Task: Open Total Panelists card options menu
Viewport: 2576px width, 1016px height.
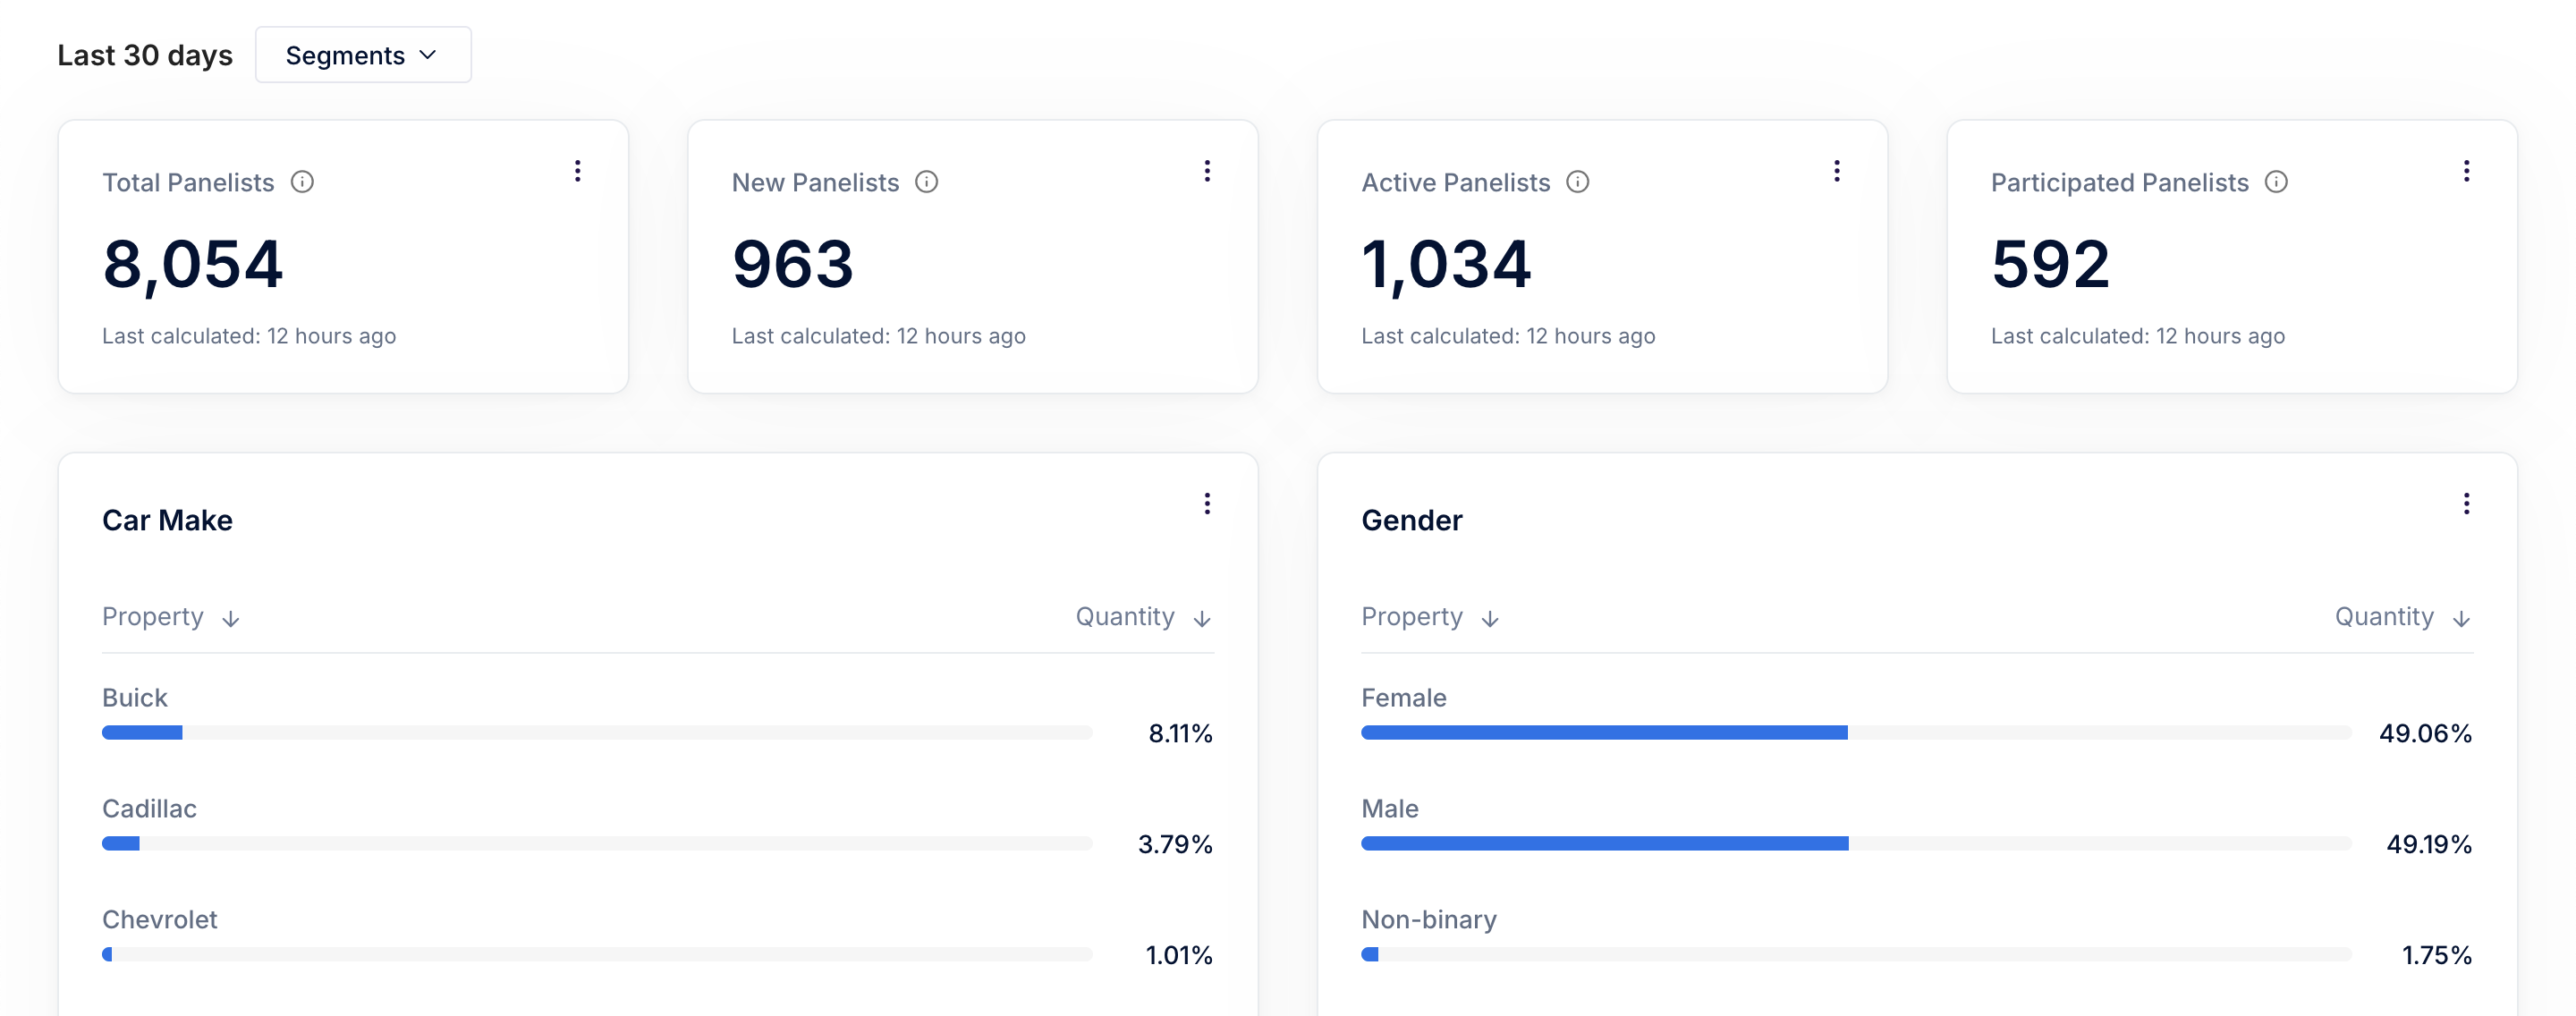Action: (x=577, y=171)
